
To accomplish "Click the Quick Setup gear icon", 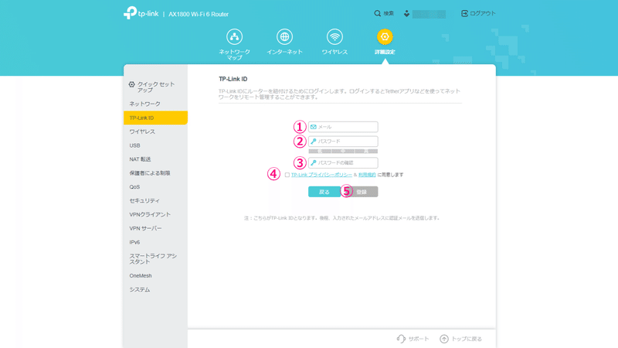I will point(131,84).
